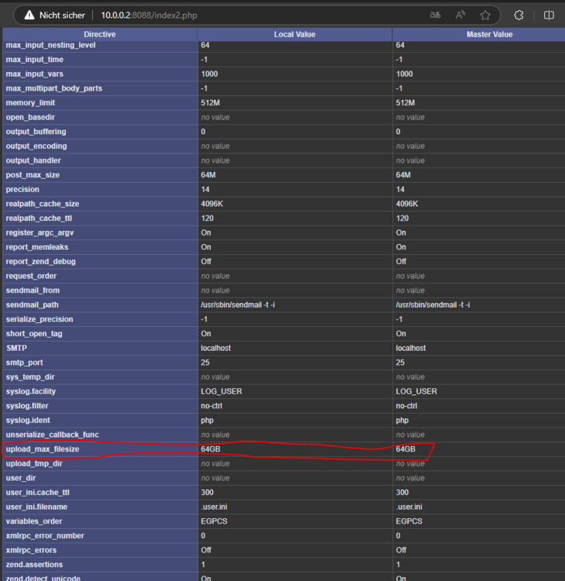Select the report_zend_debug directive
Screen dimensions: 565x581
(x=41, y=262)
